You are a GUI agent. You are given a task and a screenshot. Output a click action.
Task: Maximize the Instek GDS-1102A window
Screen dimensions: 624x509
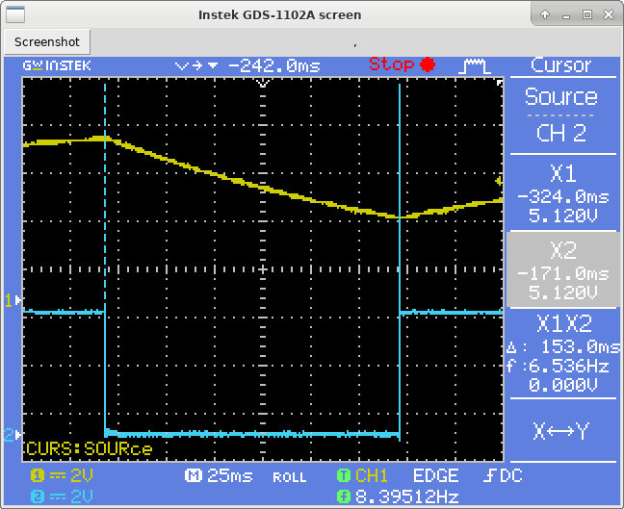[x=586, y=13]
